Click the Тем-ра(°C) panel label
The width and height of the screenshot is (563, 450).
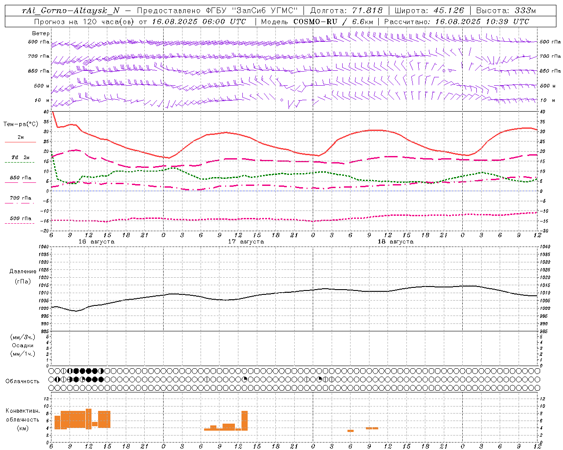point(21,124)
